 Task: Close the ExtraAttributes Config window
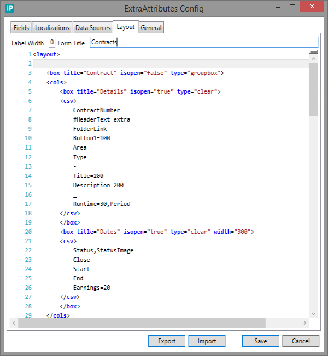[312, 7]
